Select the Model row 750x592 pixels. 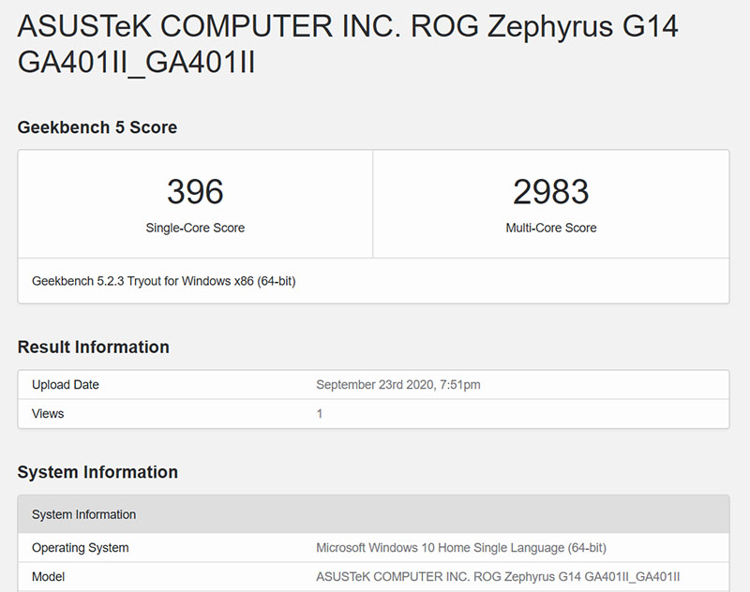[x=375, y=577]
